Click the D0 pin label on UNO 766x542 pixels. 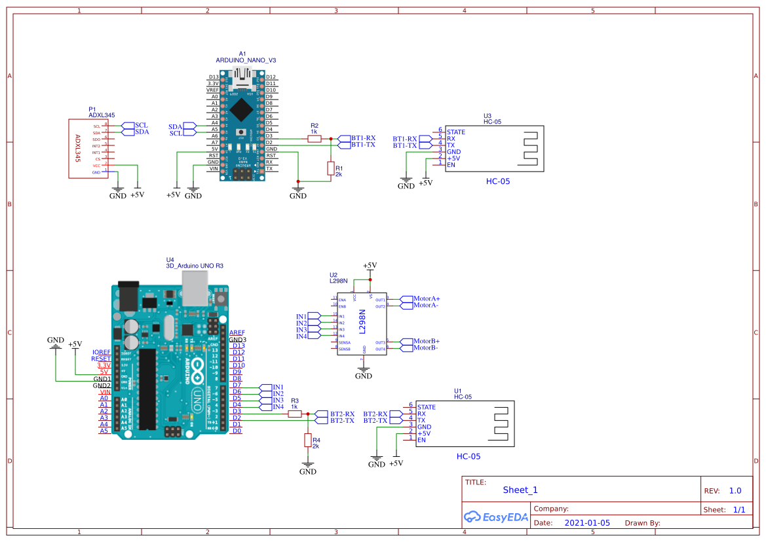[237, 431]
